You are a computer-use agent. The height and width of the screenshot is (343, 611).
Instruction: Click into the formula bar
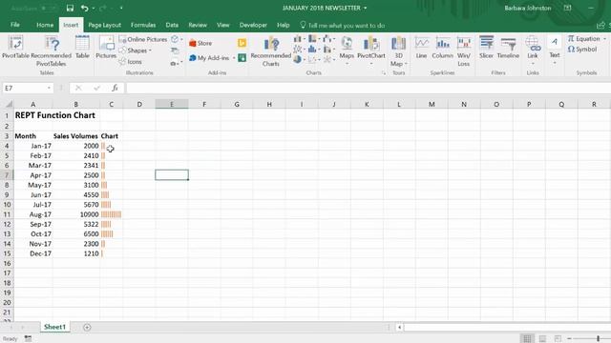point(369,89)
